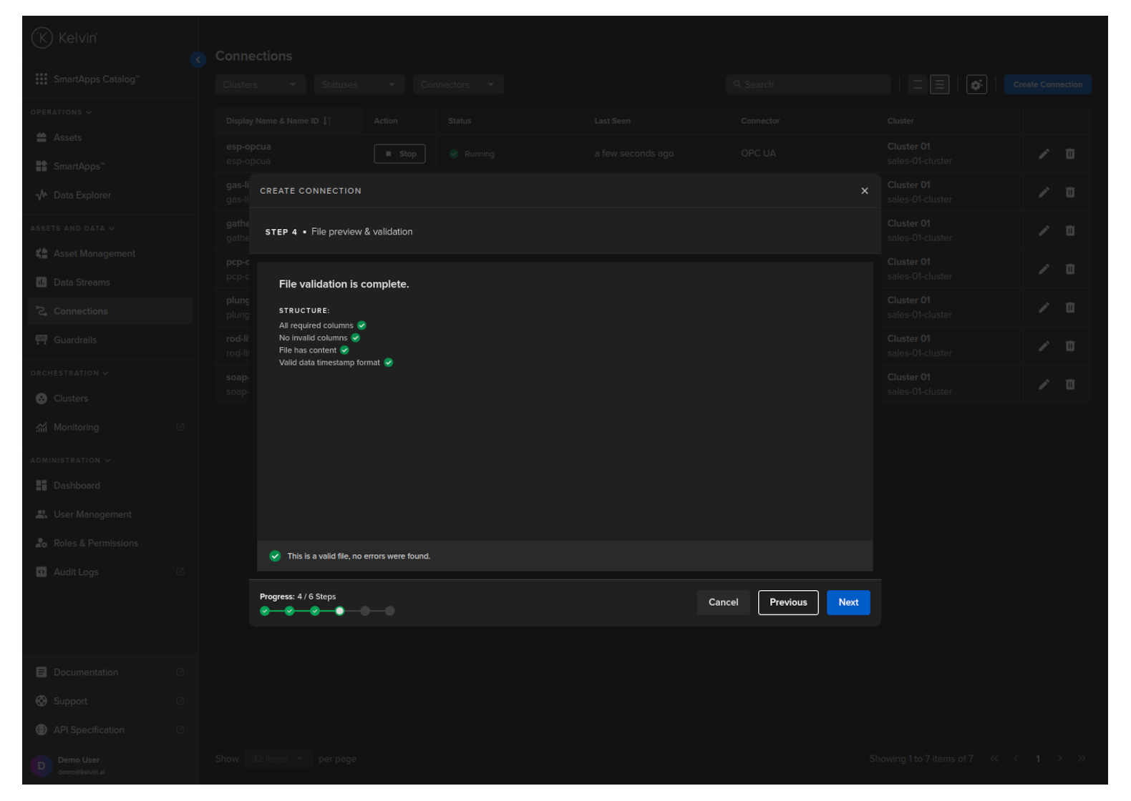Image resolution: width=1131 pixels, height=801 pixels.
Task: Close the Create Connection dialog
Action: click(864, 191)
